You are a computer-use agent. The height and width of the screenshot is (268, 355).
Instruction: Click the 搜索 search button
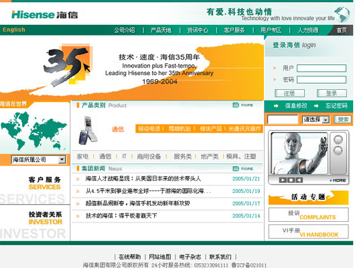[x=343, y=119]
